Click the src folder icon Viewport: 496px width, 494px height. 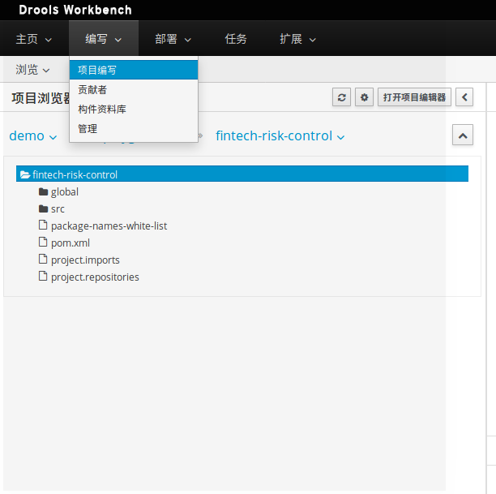coord(43,208)
